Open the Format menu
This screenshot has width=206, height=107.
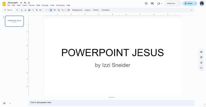point(32,5)
